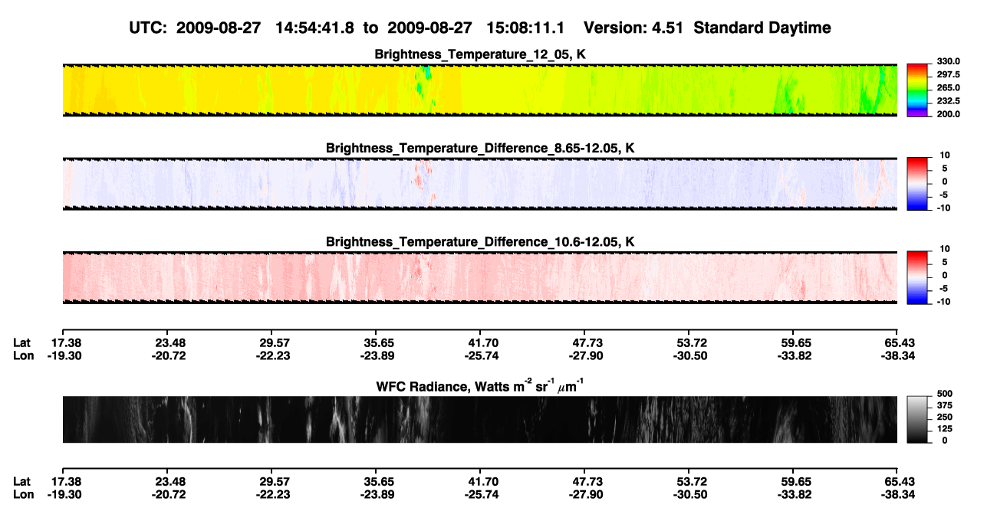This screenshot has height=511, width=997.
Task: Click the 'Lat' label above WFC Radiance title
Action: tap(22, 343)
